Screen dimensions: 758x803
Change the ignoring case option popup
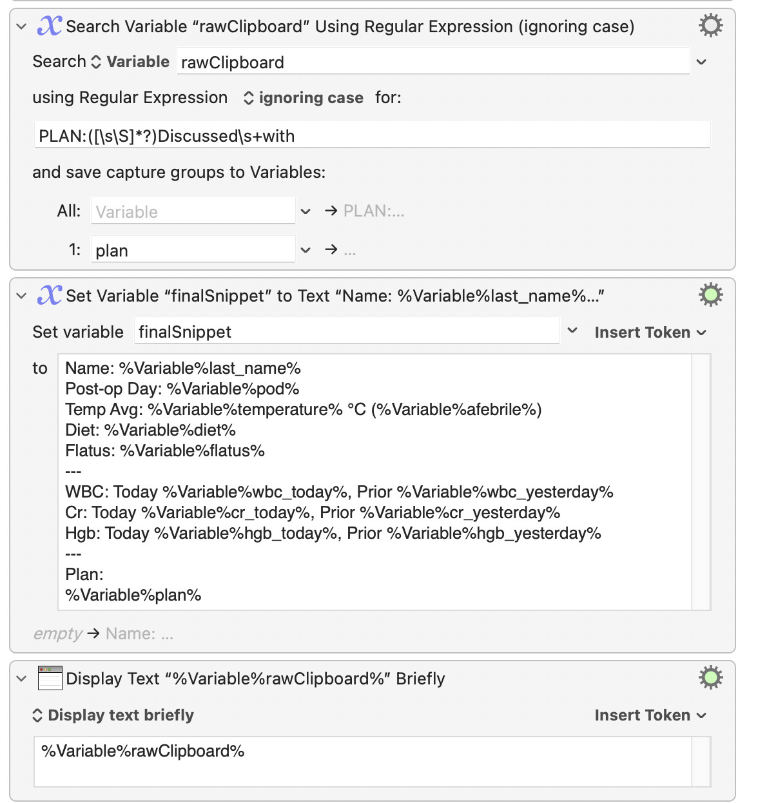click(304, 98)
